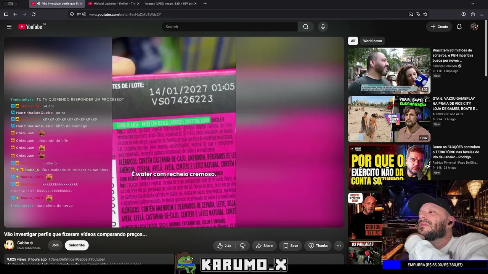Image resolution: width=488 pixels, height=274 pixels.
Task: Open GTA 6 Vazou Gameplay title link
Action: [x=455, y=104]
